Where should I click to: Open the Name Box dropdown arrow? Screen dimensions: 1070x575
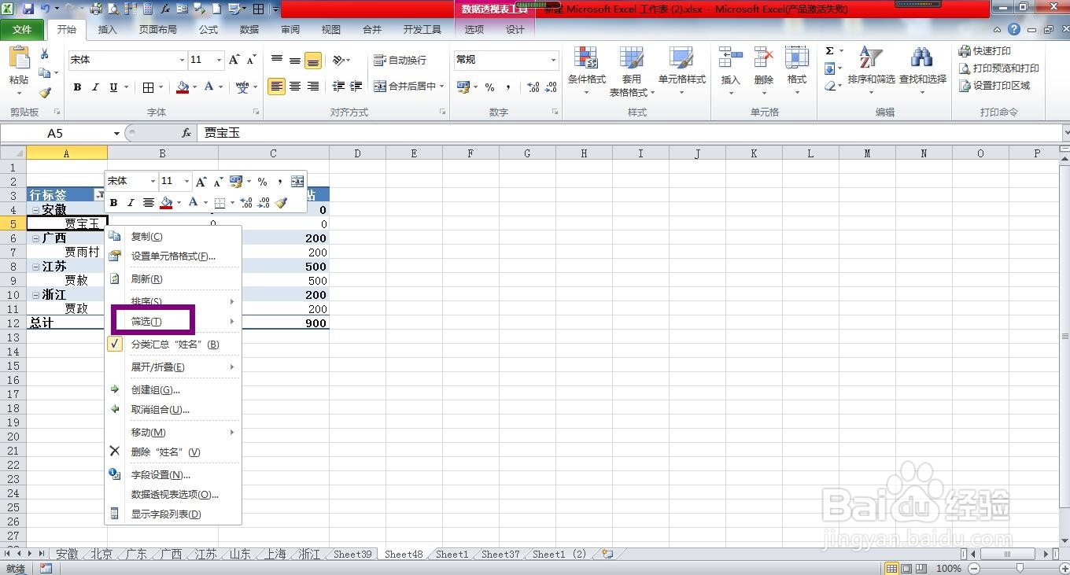(116, 134)
